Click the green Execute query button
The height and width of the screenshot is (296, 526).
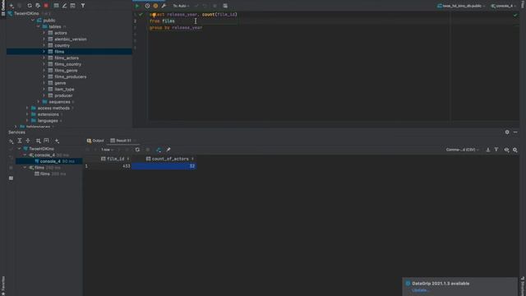point(137,6)
